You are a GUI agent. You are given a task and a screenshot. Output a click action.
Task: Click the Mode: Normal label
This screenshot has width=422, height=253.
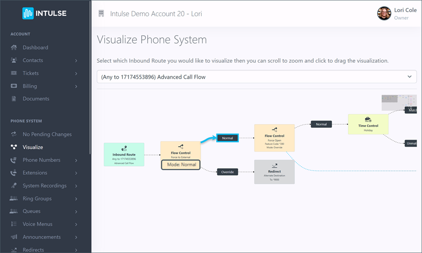coord(181,165)
